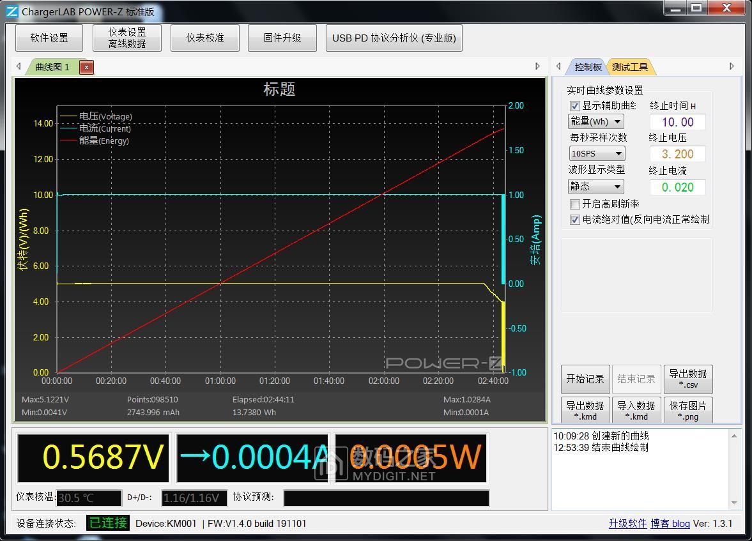Uncheck 显示辅助曲线 auxiliary curve display
Viewport: 752px width, 541px height.
click(x=574, y=106)
